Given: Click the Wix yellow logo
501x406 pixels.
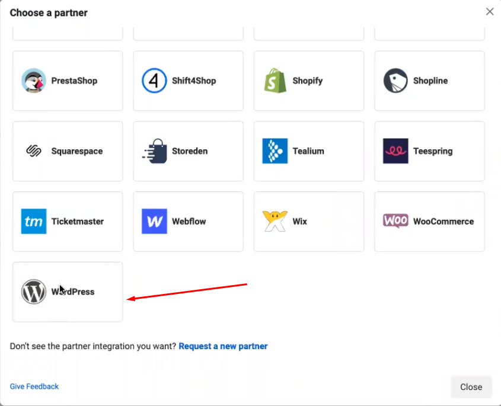Looking at the screenshot, I should point(275,221).
